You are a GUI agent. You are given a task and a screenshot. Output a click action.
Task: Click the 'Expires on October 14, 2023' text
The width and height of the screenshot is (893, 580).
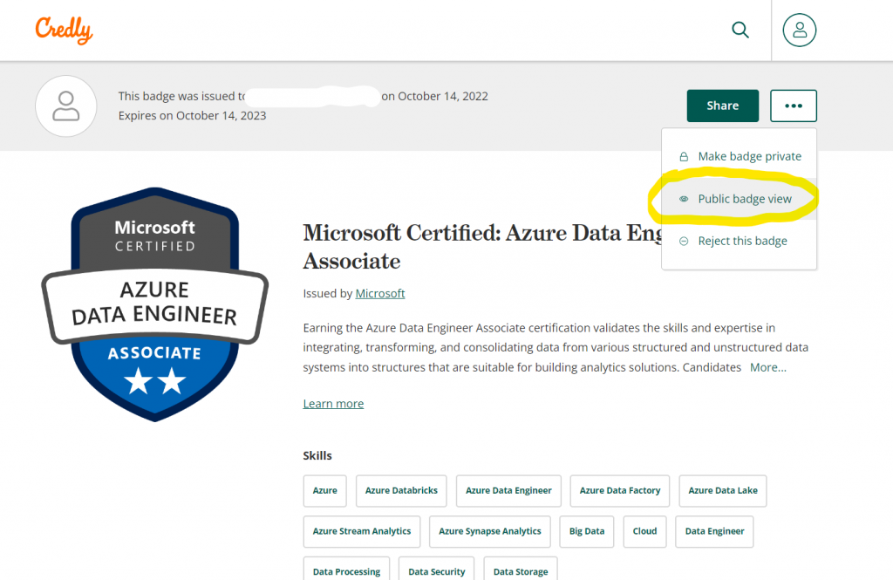(193, 116)
